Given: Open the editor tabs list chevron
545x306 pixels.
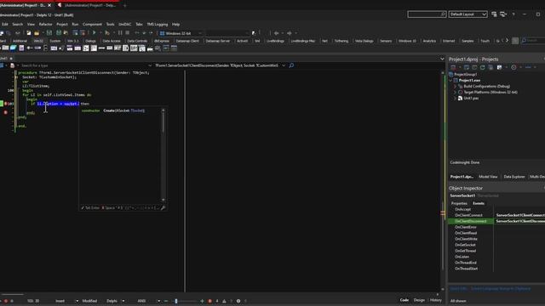Looking at the screenshot, I should click(x=442, y=59).
